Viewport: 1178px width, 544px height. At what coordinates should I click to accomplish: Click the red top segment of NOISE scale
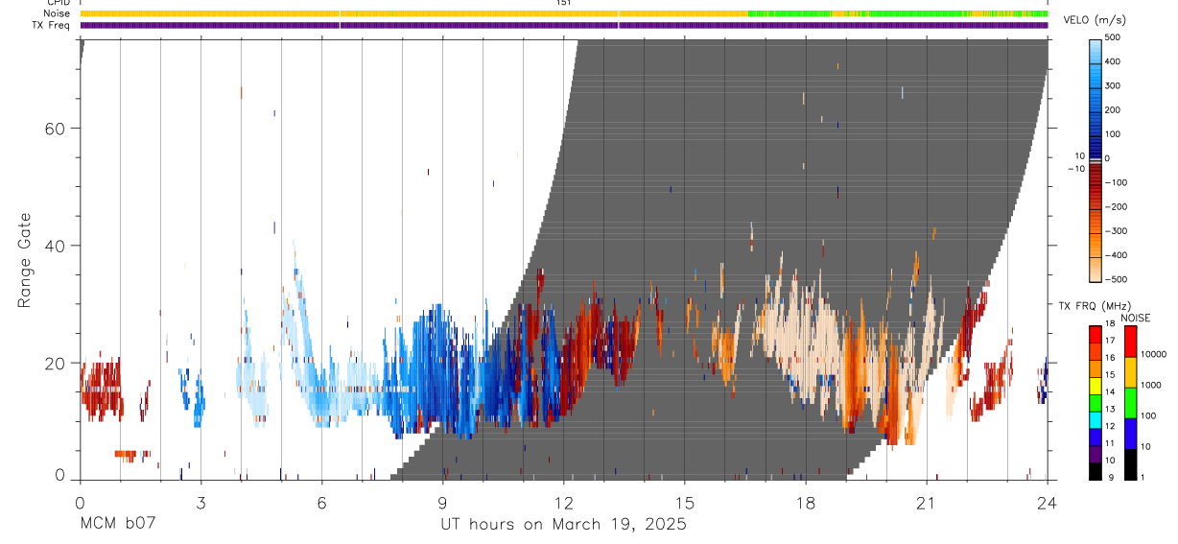pos(1131,341)
